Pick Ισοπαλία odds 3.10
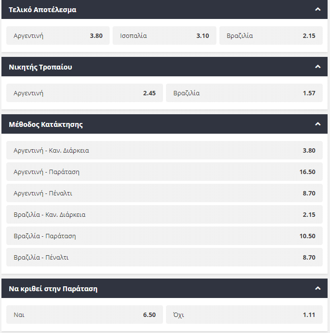The height and width of the screenshot is (333, 330). tap(164, 35)
